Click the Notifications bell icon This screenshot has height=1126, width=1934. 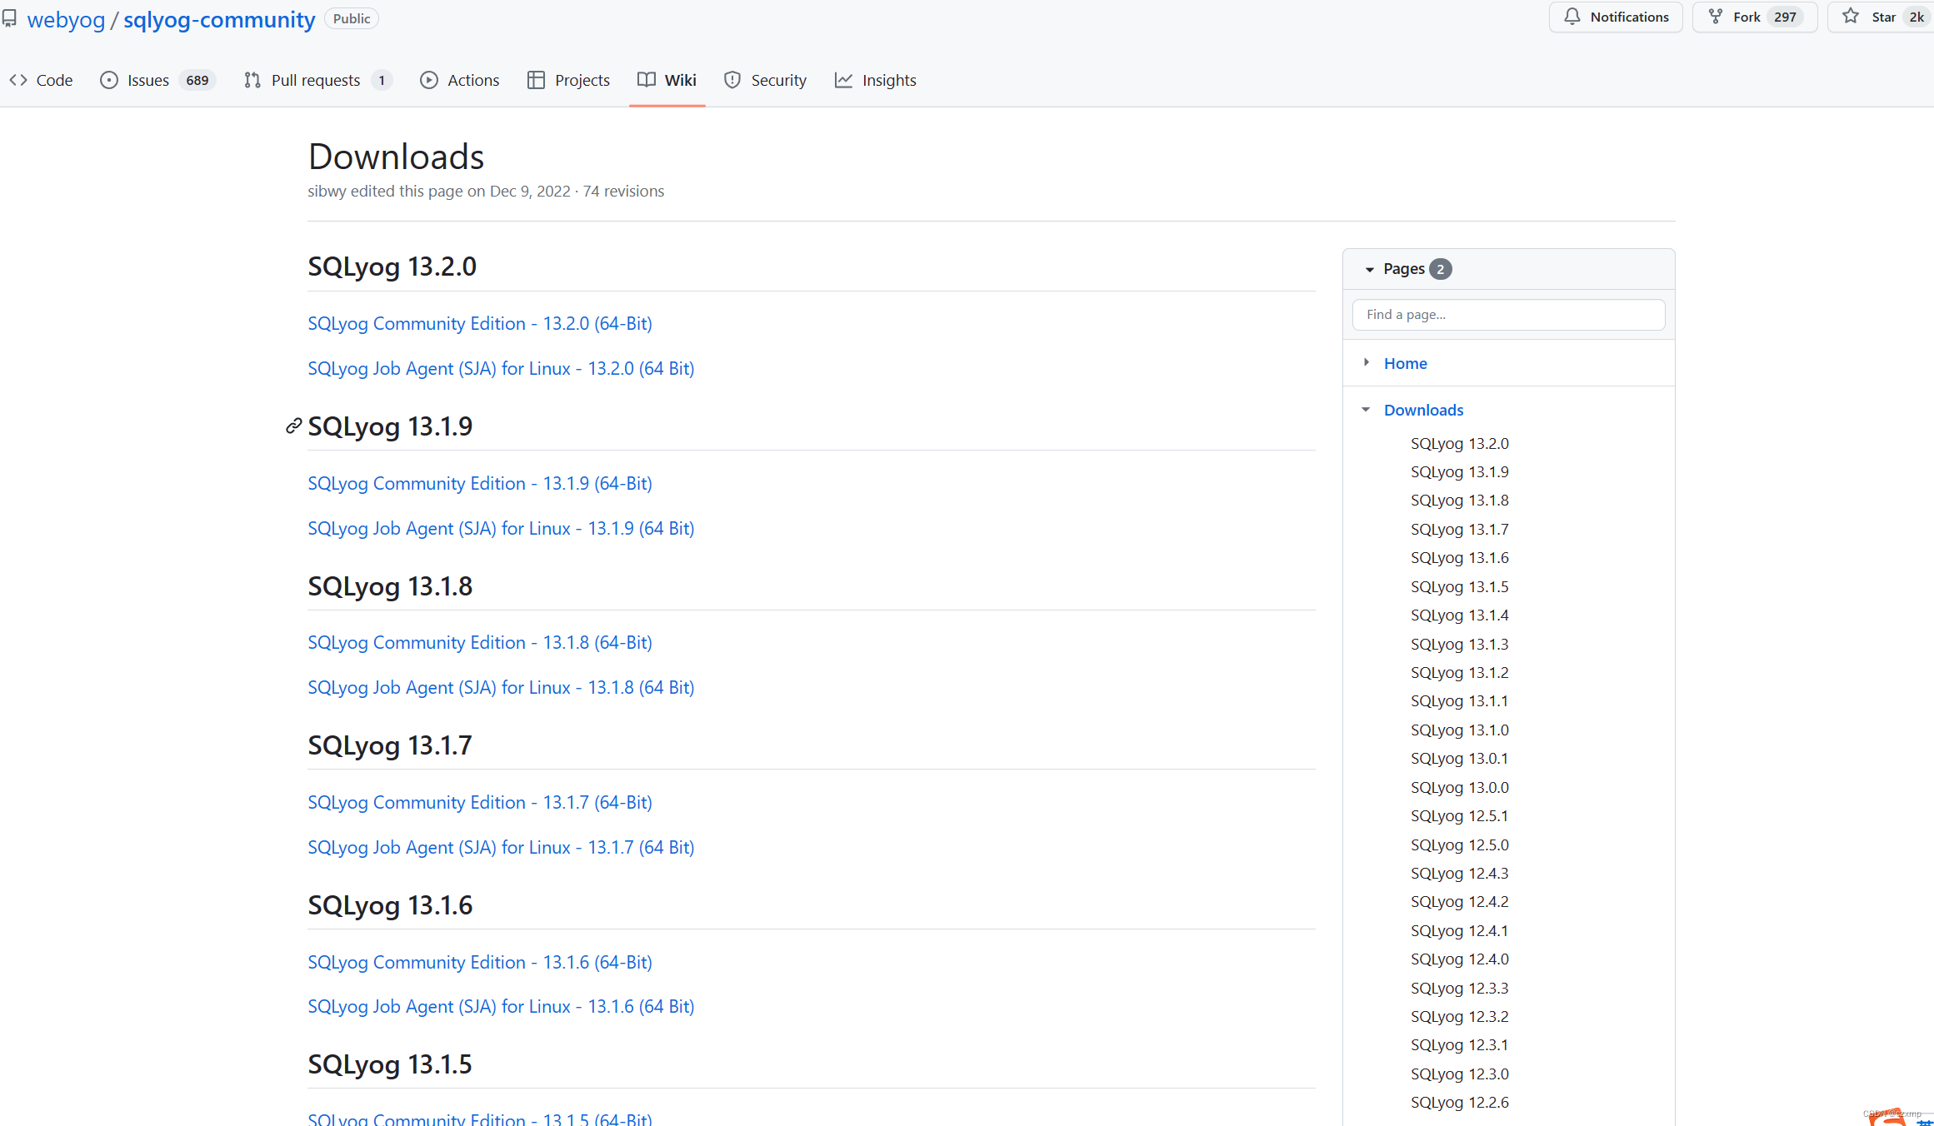coord(1572,17)
